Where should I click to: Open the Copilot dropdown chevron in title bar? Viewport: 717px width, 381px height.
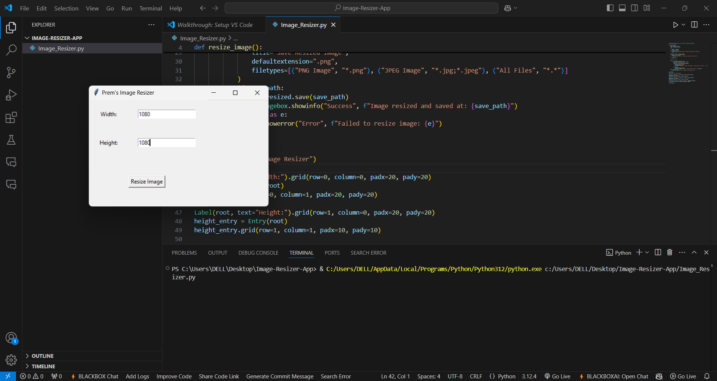click(x=516, y=8)
